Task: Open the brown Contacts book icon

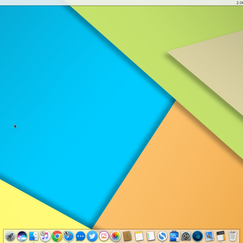Action: [x=128, y=236]
